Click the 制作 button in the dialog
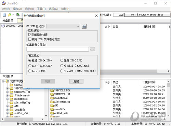171x126 pixels. tap(48, 81)
